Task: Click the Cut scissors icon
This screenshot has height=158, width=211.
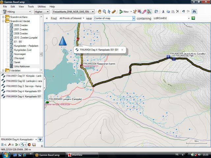Action: (163, 12)
